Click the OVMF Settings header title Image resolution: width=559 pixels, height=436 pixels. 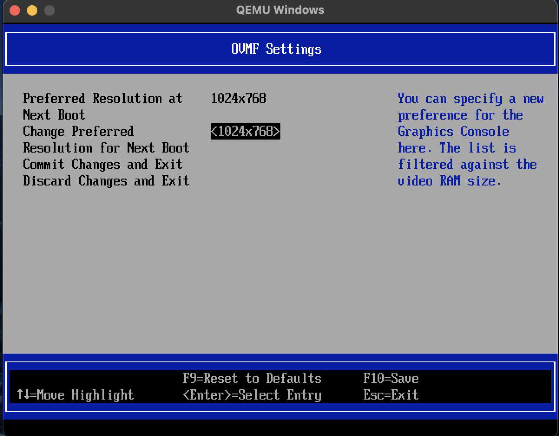(276, 49)
